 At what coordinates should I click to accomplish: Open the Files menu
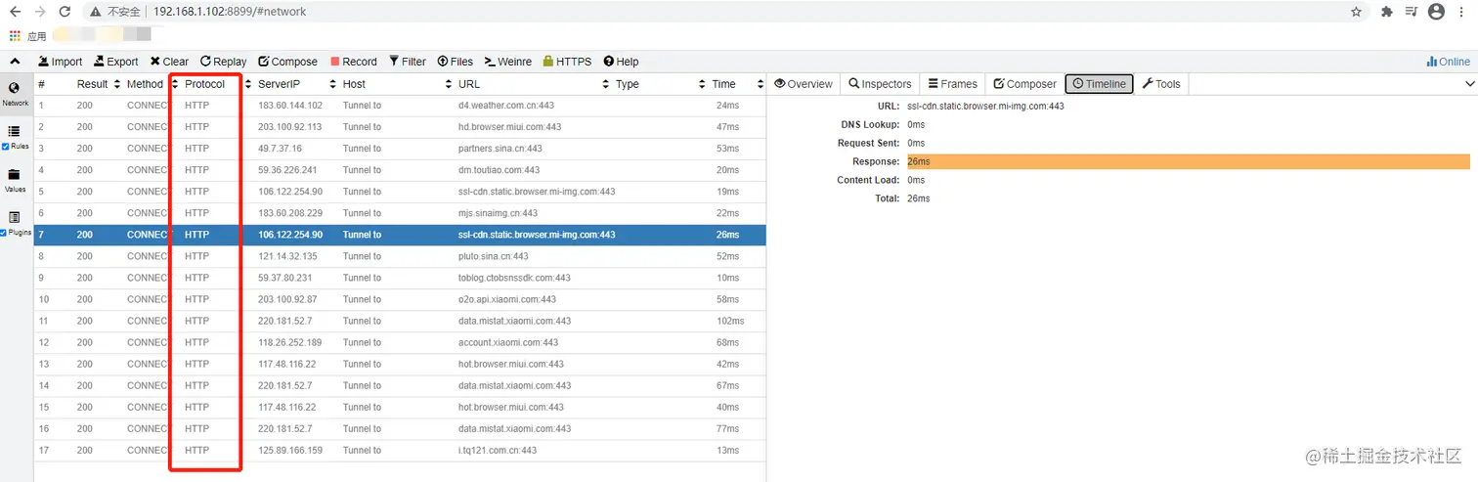[x=456, y=62]
